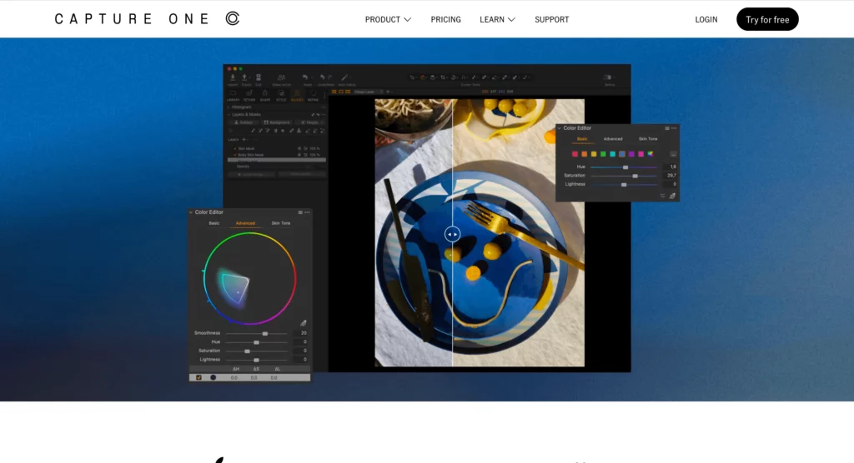Click the Smoothness value field showing 20
The image size is (854, 463).
pos(300,333)
